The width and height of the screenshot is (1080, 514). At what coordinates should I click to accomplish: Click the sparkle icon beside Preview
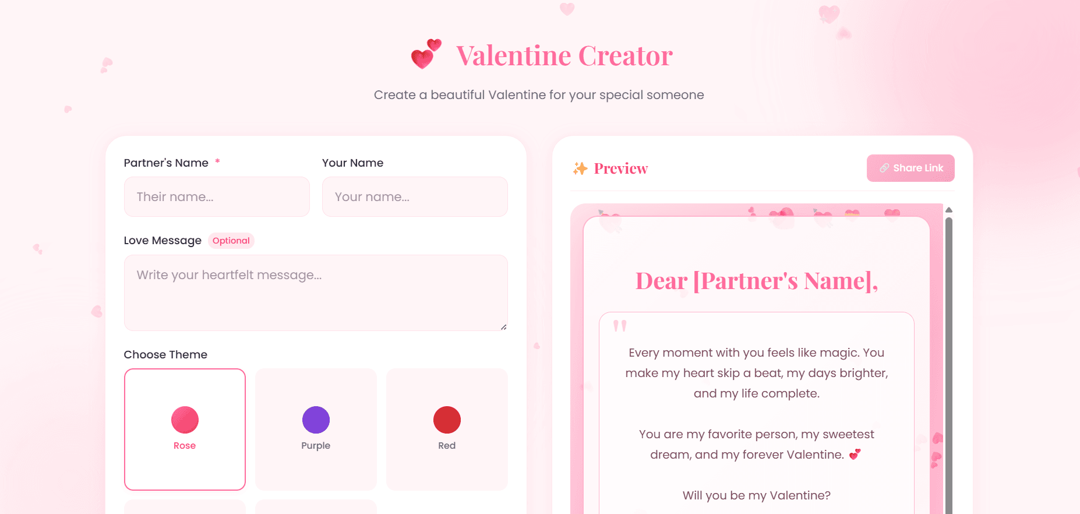click(580, 168)
